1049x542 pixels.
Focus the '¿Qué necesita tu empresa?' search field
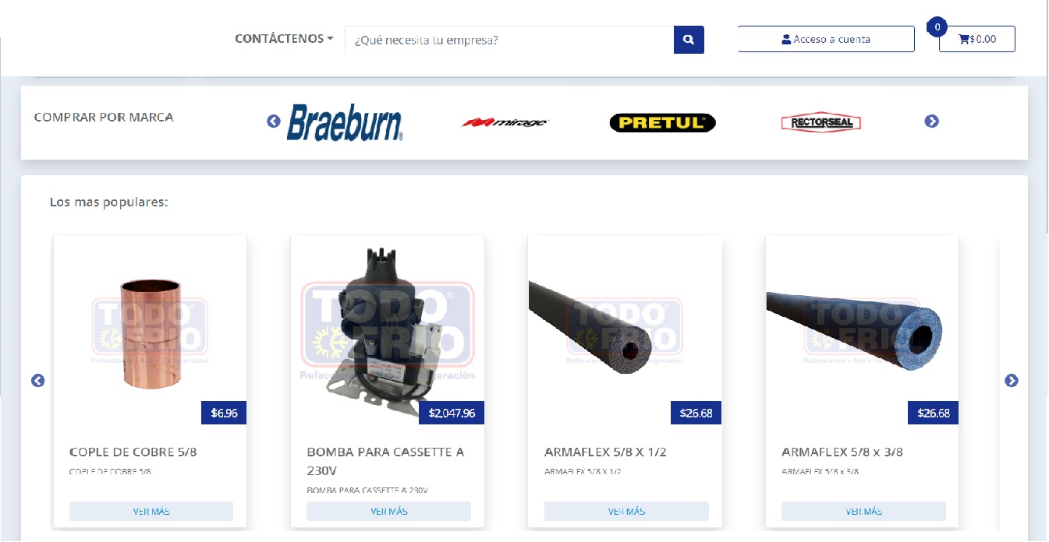pyautogui.click(x=509, y=40)
